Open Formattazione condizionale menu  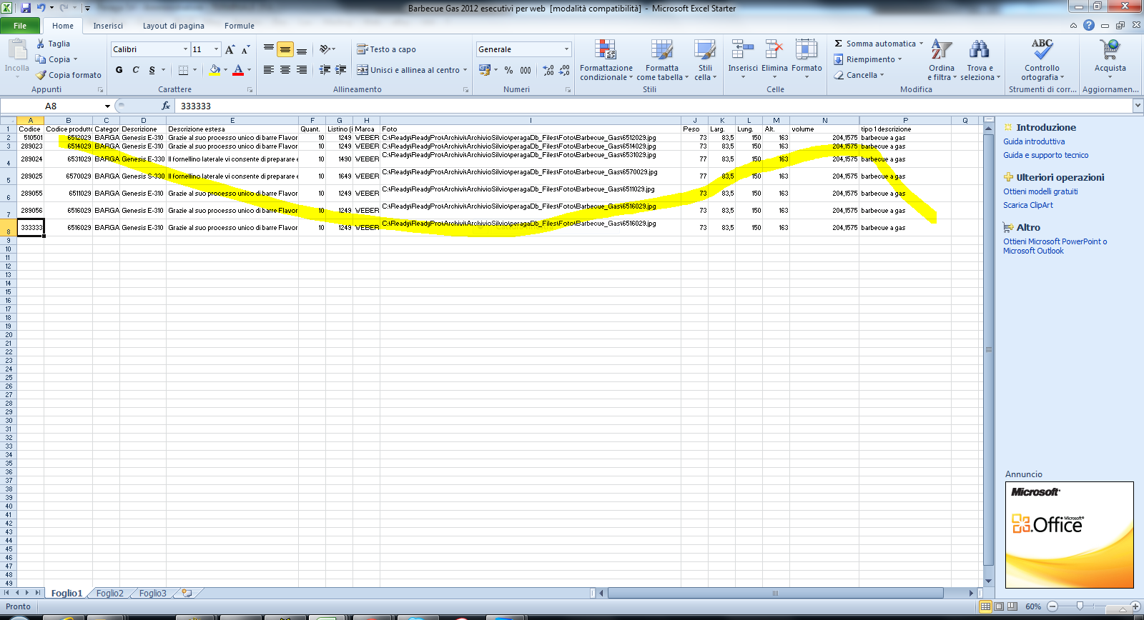pyautogui.click(x=606, y=60)
